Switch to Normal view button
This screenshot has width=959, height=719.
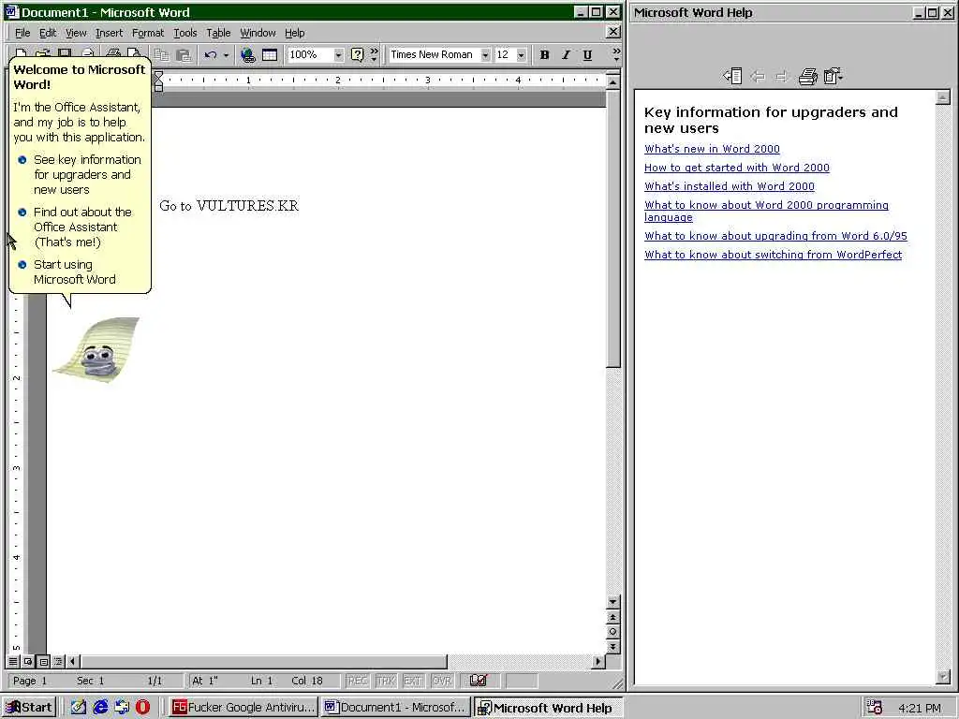[x=13, y=661]
